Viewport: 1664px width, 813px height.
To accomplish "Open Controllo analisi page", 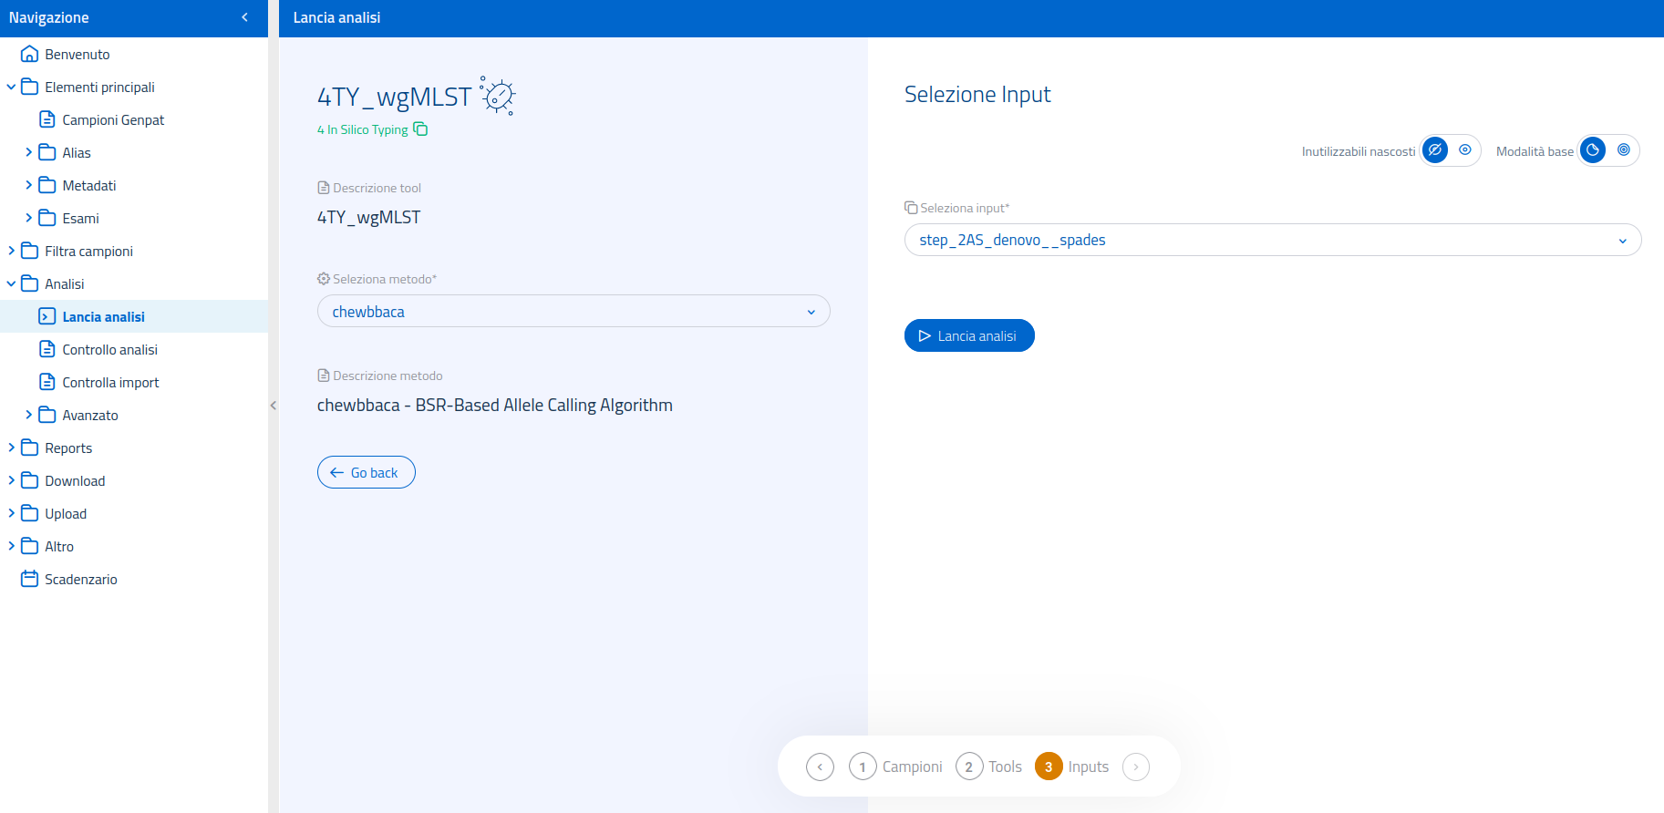I will (x=109, y=350).
